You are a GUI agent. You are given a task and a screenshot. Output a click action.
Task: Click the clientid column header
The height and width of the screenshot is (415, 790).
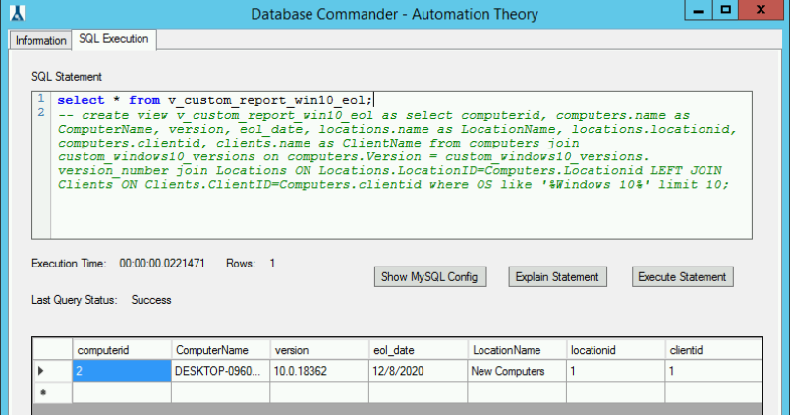tap(712, 349)
